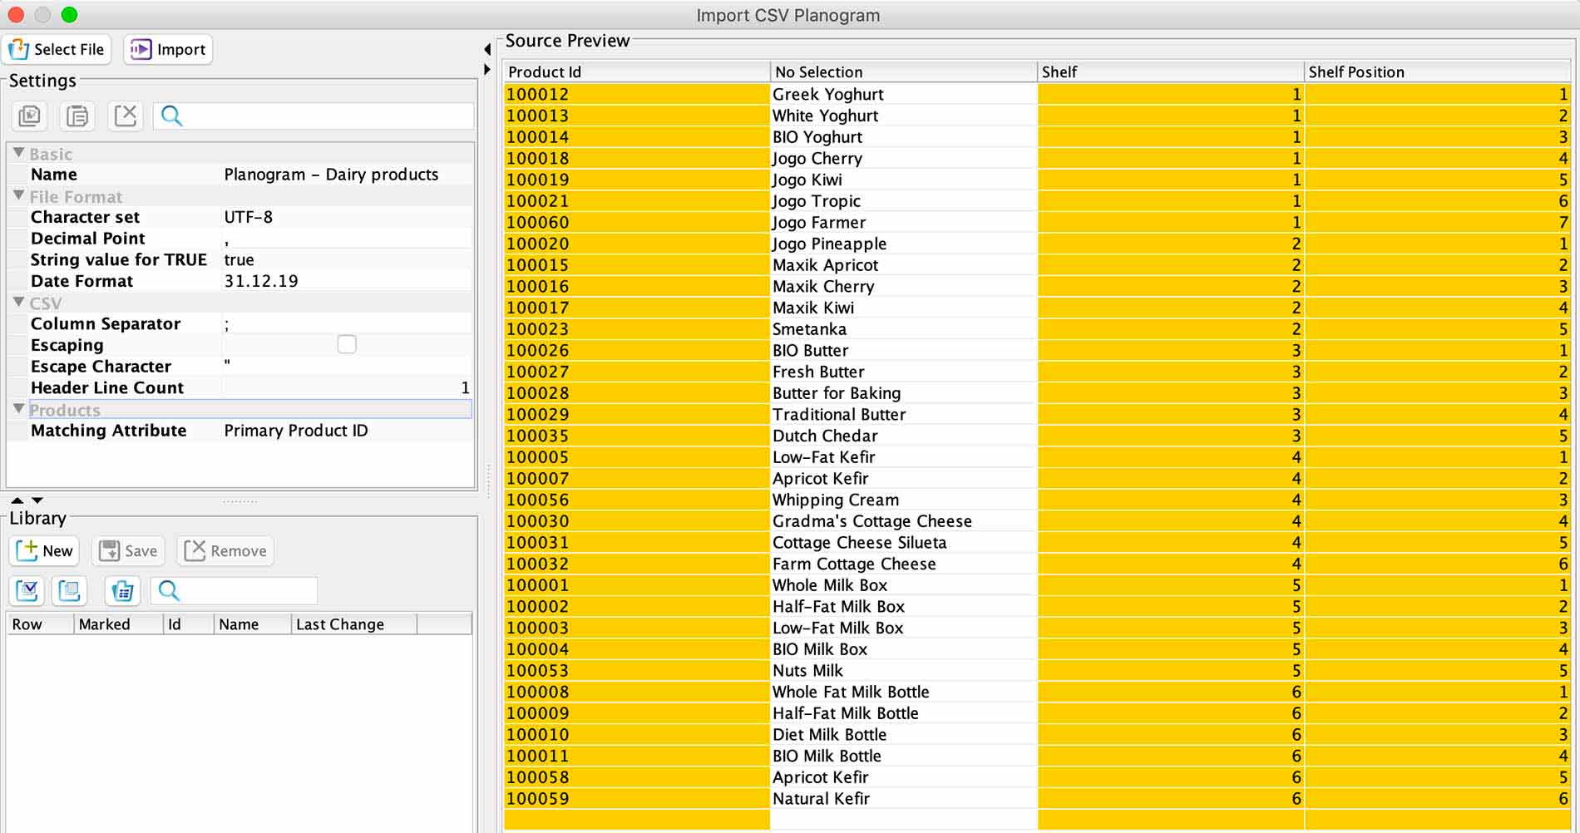Image resolution: width=1580 pixels, height=833 pixels.
Task: Collapse the File Format settings group
Action: click(18, 196)
